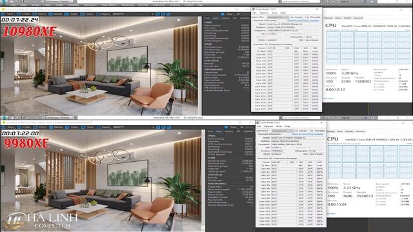Switch to History tab in 9980XE frame buffer
This screenshot has width=413, height=232.
point(228,131)
